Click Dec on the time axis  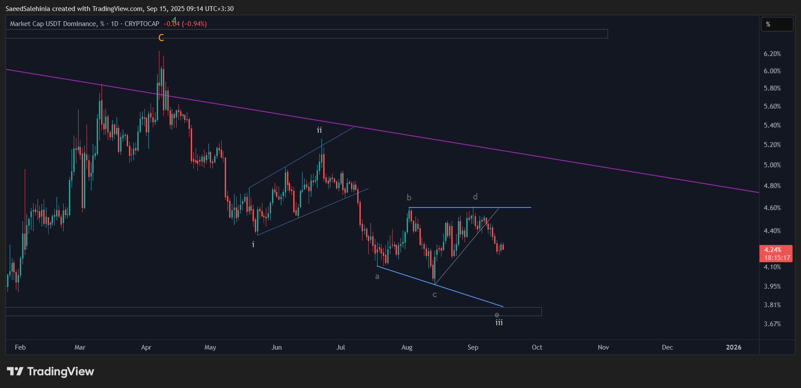(667, 347)
